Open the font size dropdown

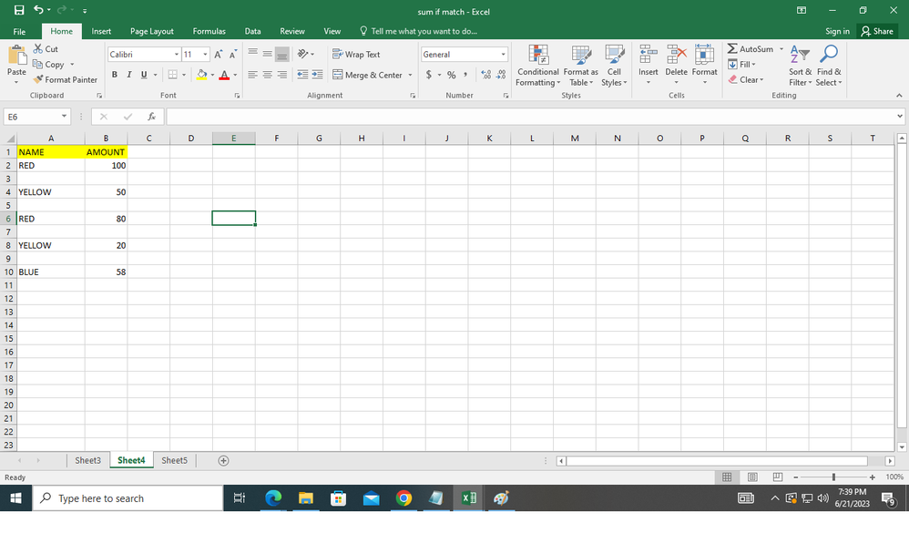click(205, 55)
